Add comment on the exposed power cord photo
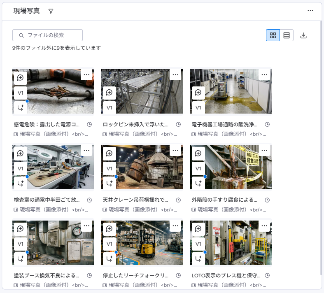The image size is (324, 293). coord(21,77)
